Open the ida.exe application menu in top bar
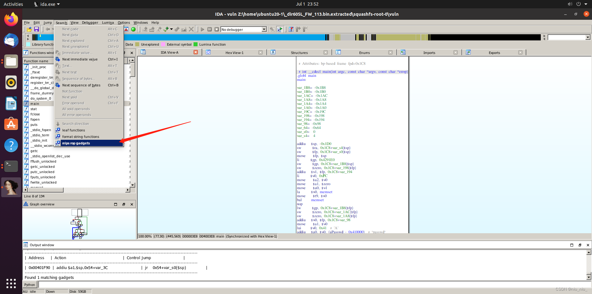 (47, 4)
